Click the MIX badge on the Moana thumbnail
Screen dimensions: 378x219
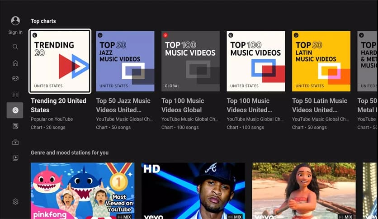coord(345,217)
